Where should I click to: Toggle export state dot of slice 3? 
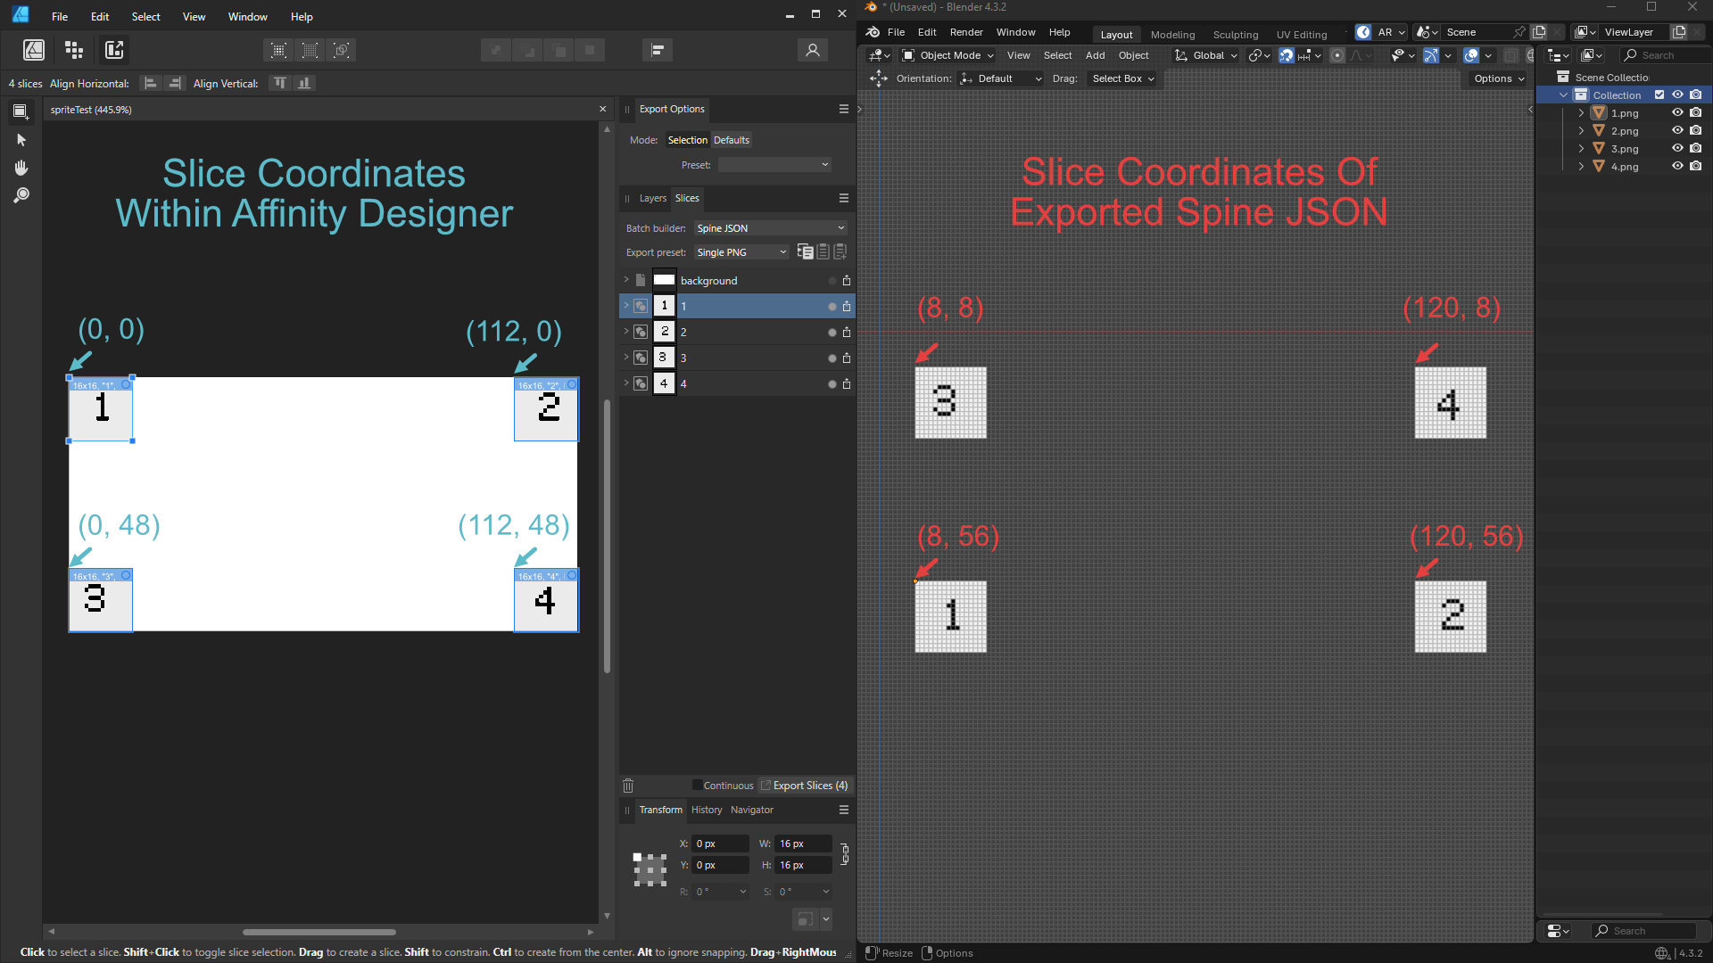[x=832, y=358]
